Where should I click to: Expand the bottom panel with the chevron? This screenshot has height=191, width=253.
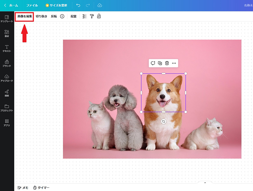tap(205, 182)
